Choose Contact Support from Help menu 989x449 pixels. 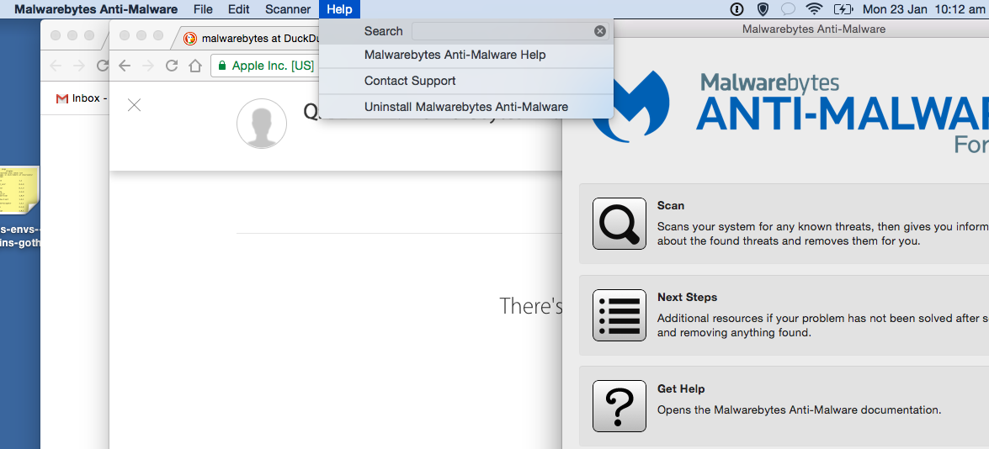(x=466, y=81)
